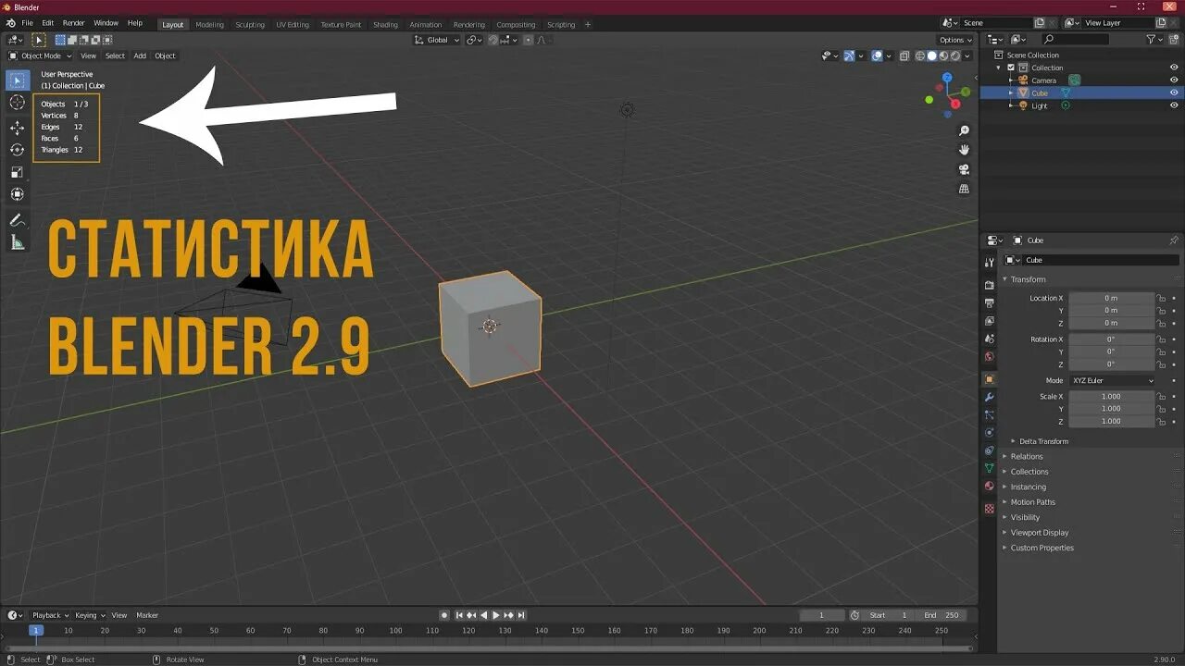The height and width of the screenshot is (666, 1185).
Task: Open the Object Mode dropdown
Action: point(41,55)
